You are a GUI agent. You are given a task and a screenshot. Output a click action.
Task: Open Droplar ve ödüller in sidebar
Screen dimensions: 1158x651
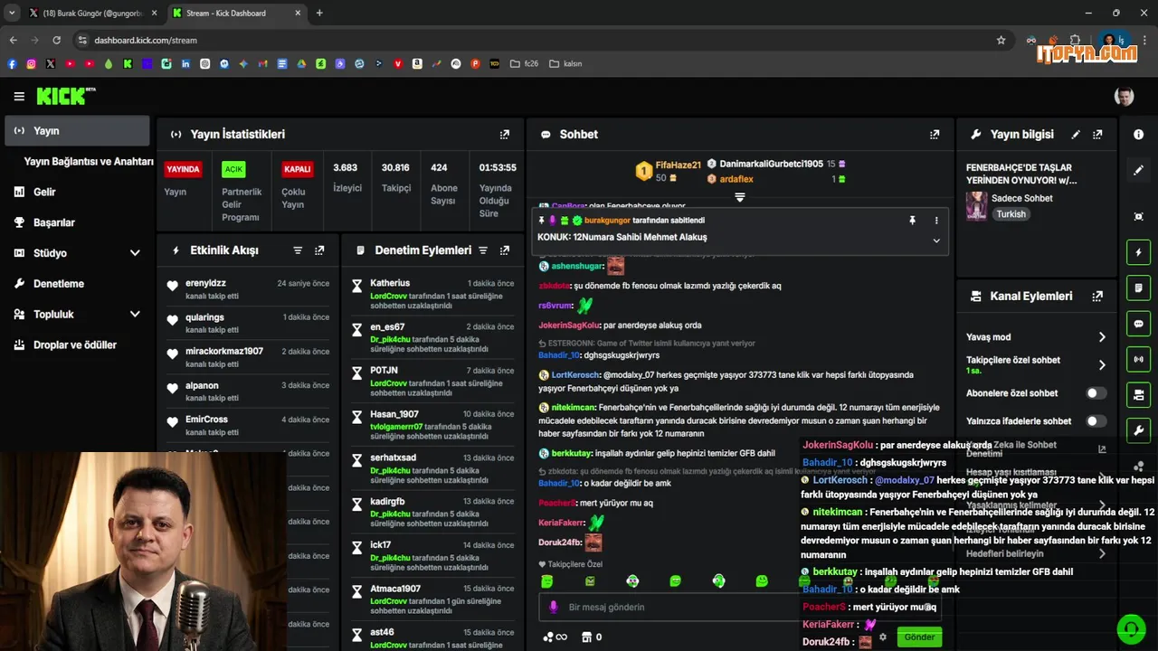(76, 345)
